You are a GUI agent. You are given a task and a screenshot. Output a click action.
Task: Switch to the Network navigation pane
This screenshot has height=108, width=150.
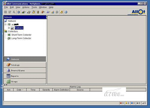tap(25, 59)
